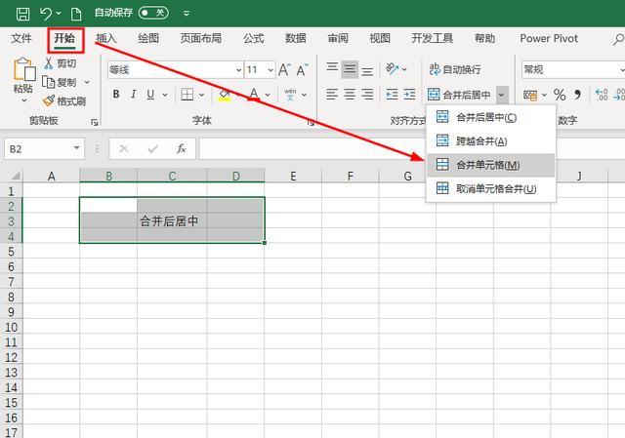Click the Format Painter brush button
This screenshot has width=625, height=438.
click(x=64, y=100)
